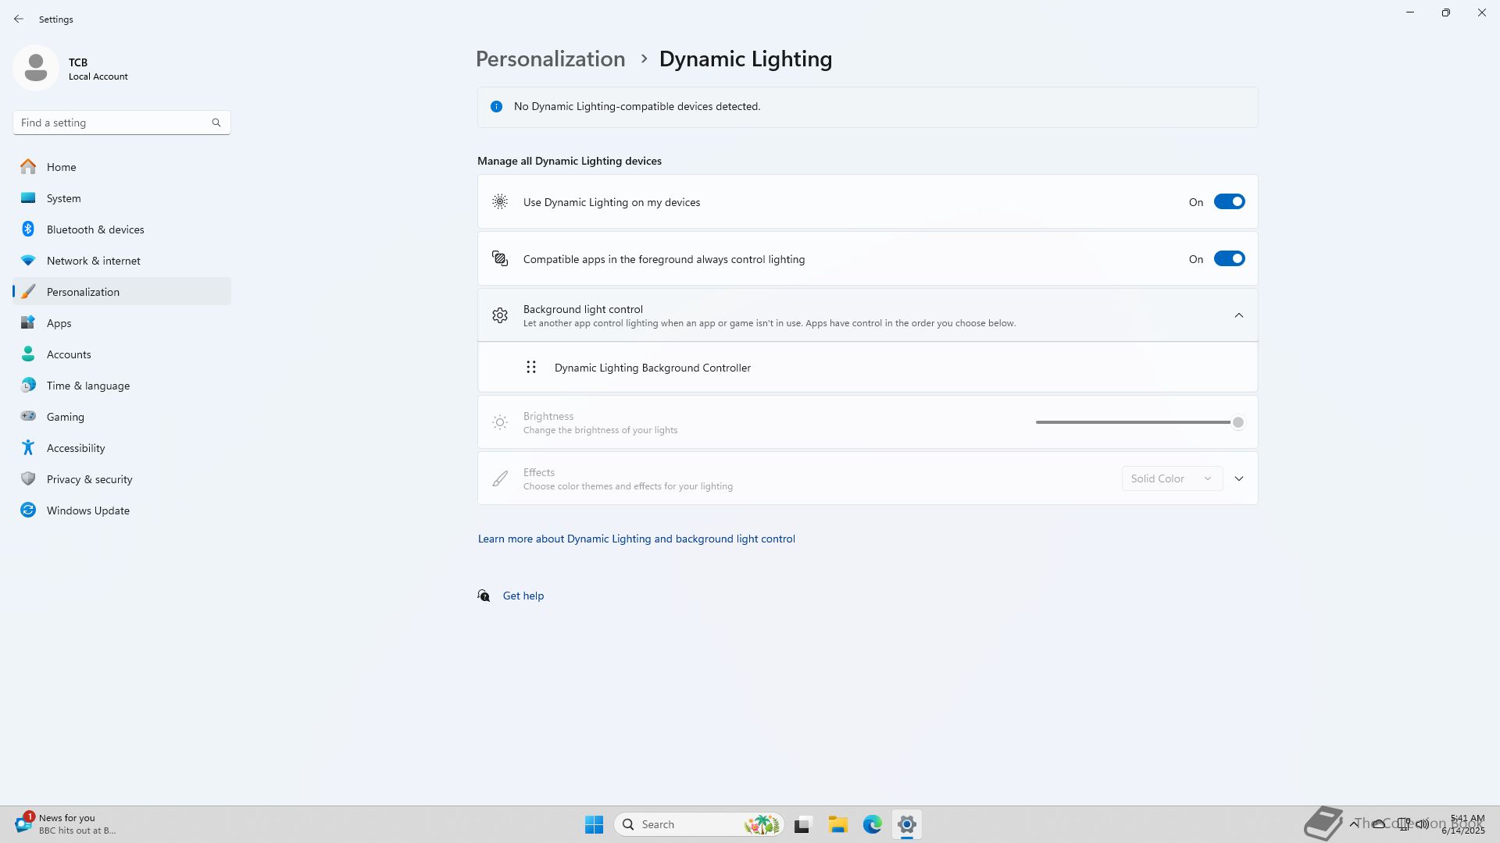Open Learn more about Dynamic Lighting link
The height and width of the screenshot is (843, 1500).
pos(636,539)
